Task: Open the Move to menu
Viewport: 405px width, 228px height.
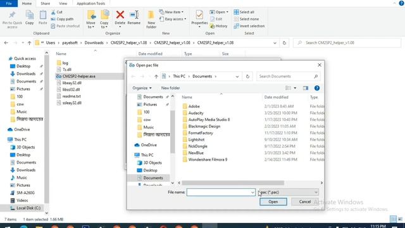Action: 91,20
